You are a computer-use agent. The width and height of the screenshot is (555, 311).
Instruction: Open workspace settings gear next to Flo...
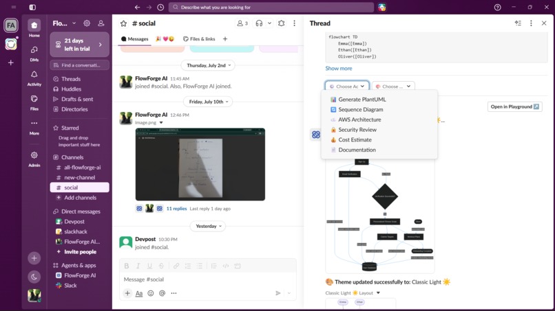tap(87, 23)
